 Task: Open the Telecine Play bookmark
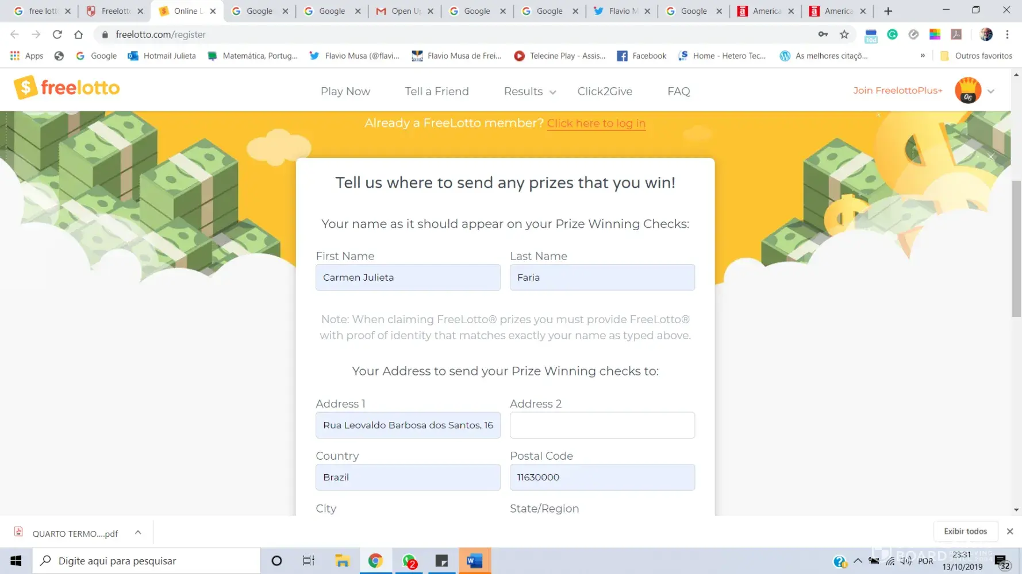pos(560,56)
